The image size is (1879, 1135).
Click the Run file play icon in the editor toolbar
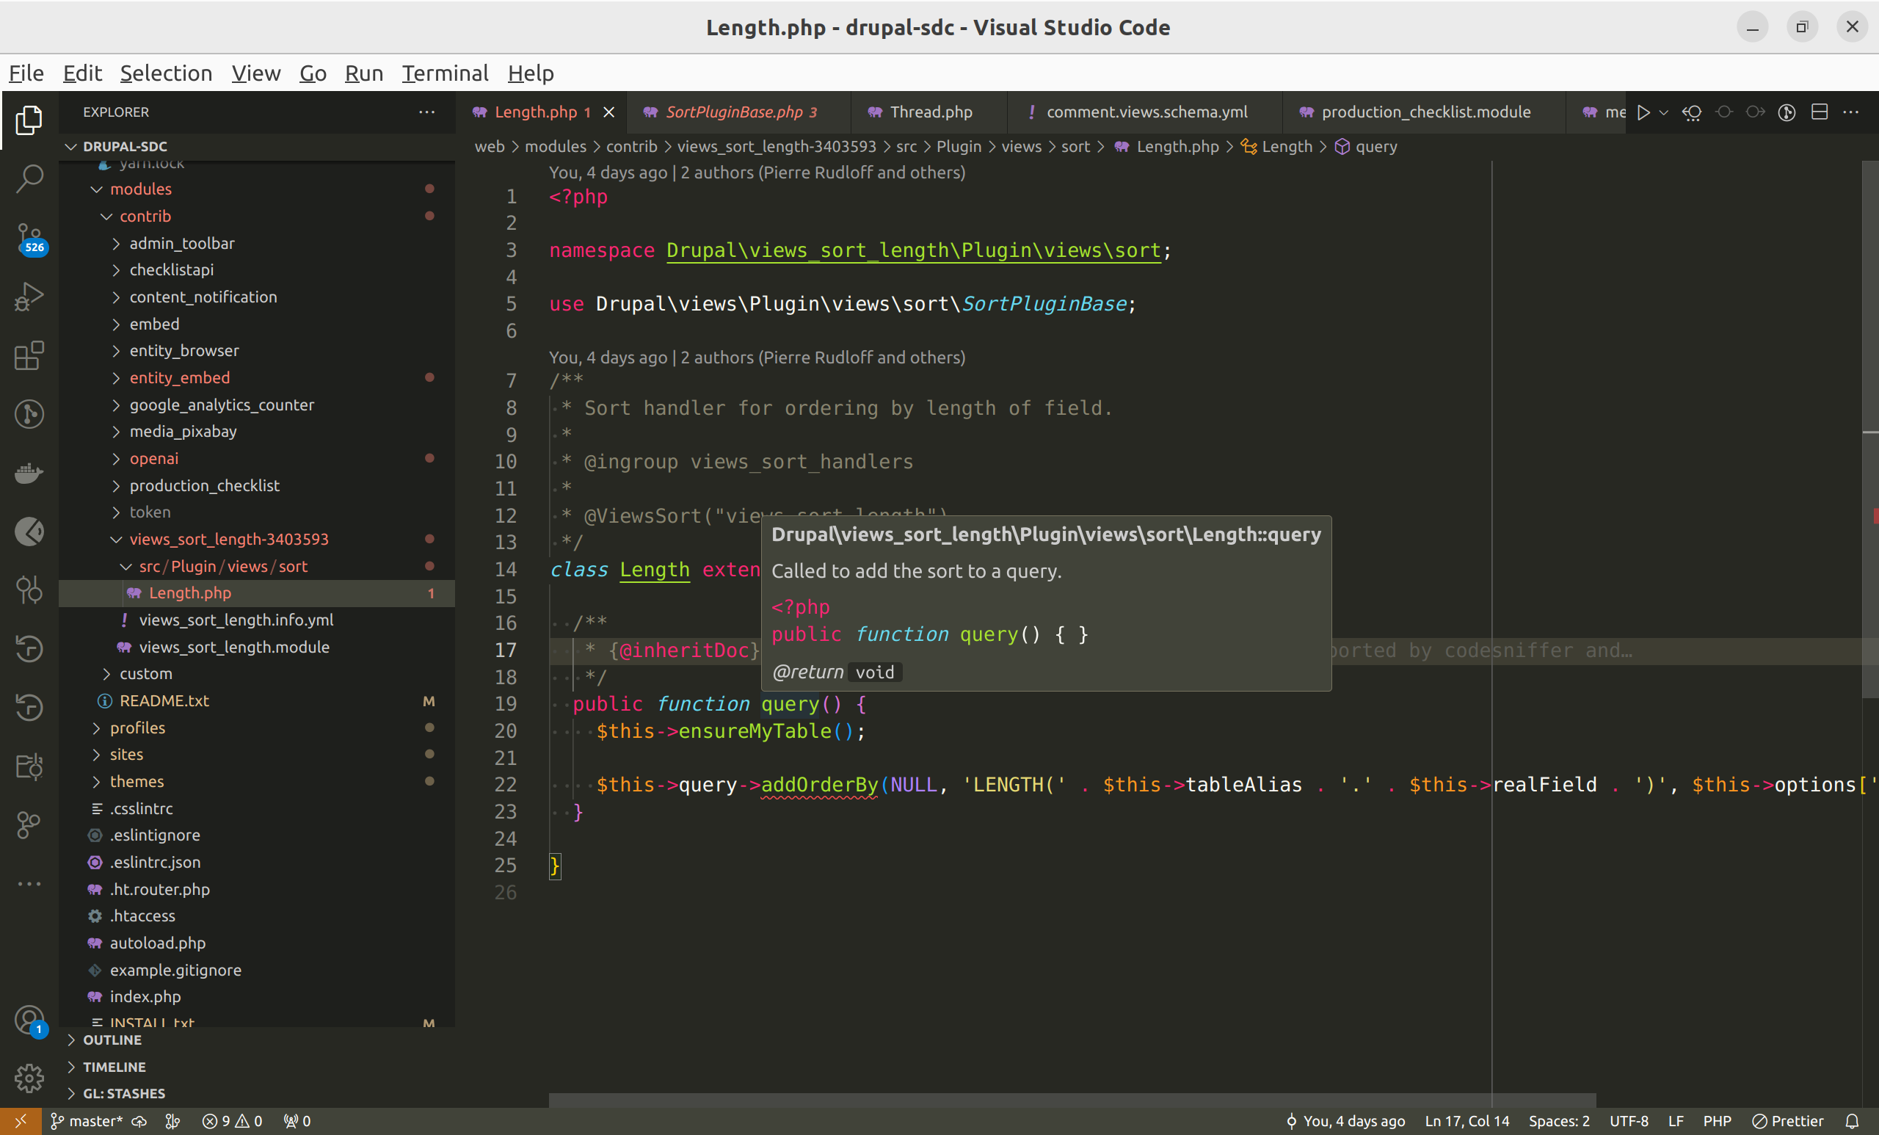pos(1643,112)
